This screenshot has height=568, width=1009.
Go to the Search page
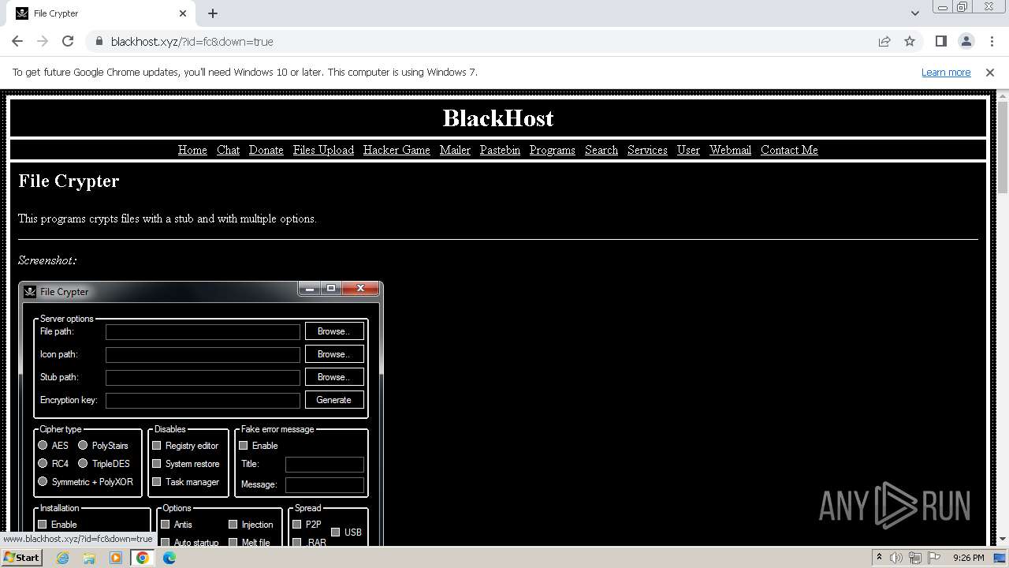pos(601,150)
